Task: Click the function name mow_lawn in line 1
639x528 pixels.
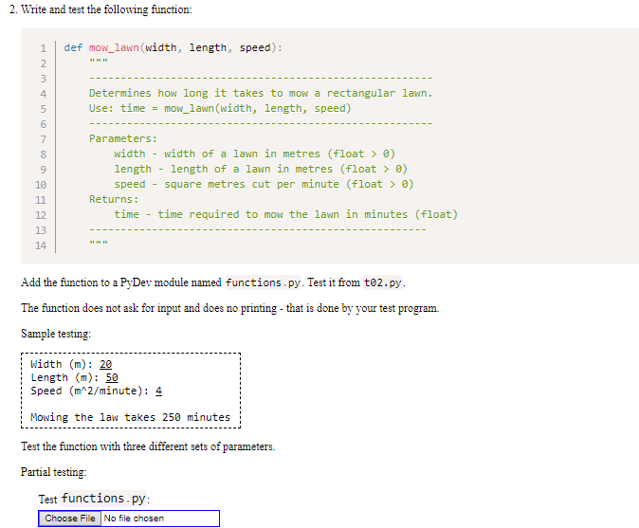Action: (x=114, y=47)
